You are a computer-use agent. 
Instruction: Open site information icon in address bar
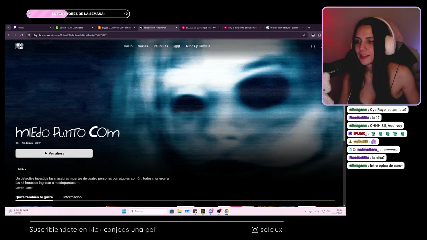tap(29, 35)
